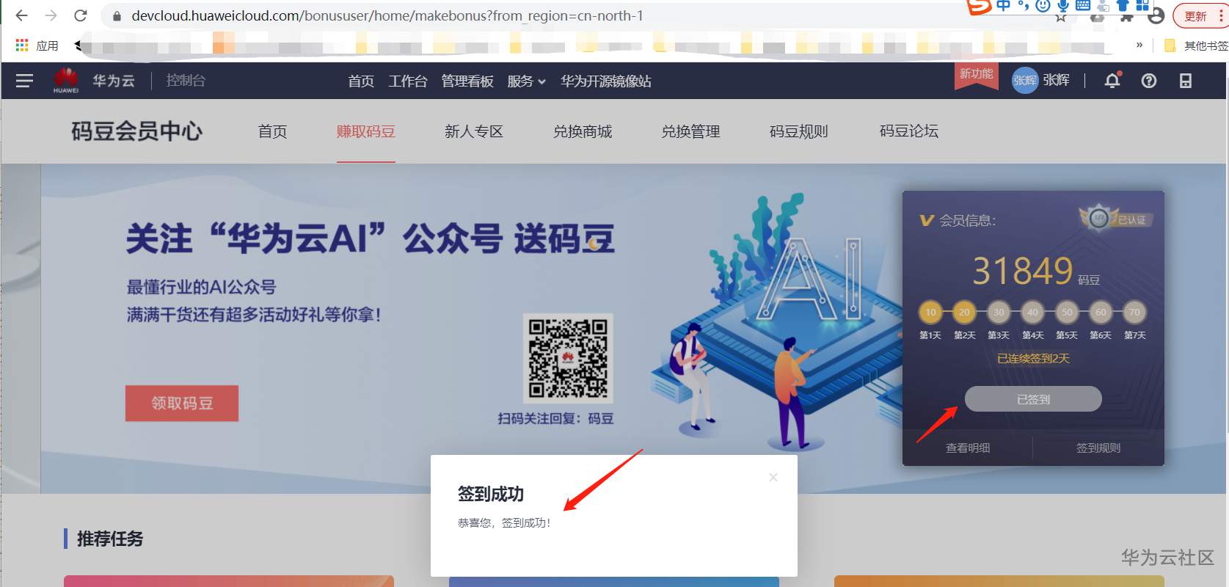Open 签到规则 in the member card
This screenshot has width=1229, height=587.
(x=1098, y=448)
